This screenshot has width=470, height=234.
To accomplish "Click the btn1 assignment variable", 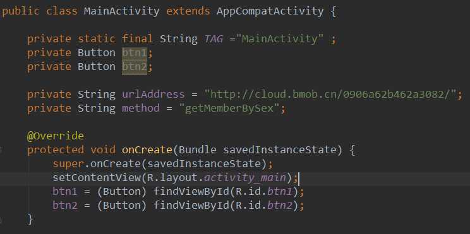I will tap(65, 191).
